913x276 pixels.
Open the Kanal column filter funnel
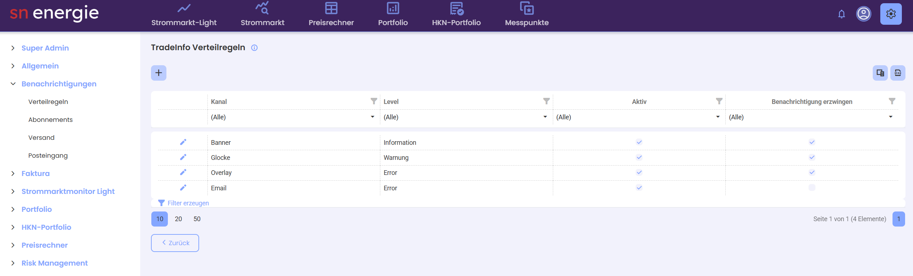tap(374, 101)
